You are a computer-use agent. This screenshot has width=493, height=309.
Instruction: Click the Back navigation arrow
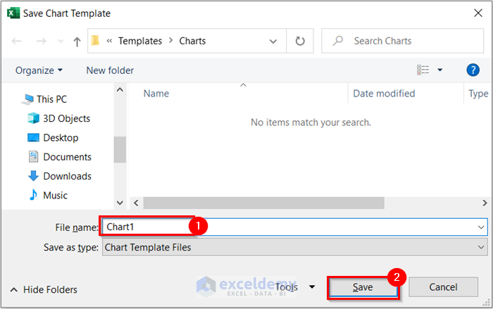(x=17, y=42)
